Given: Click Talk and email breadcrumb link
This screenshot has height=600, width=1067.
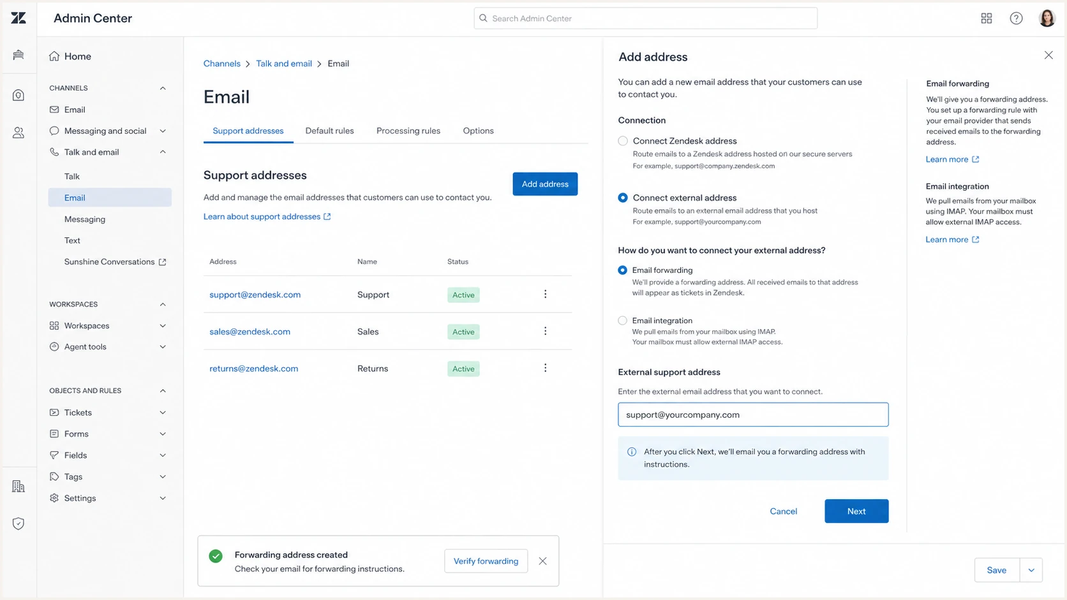Looking at the screenshot, I should pos(284,63).
